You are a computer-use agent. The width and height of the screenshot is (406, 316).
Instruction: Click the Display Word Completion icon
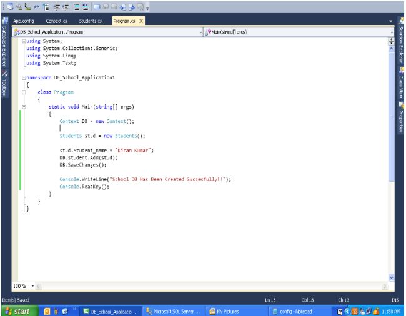(x=36, y=7)
